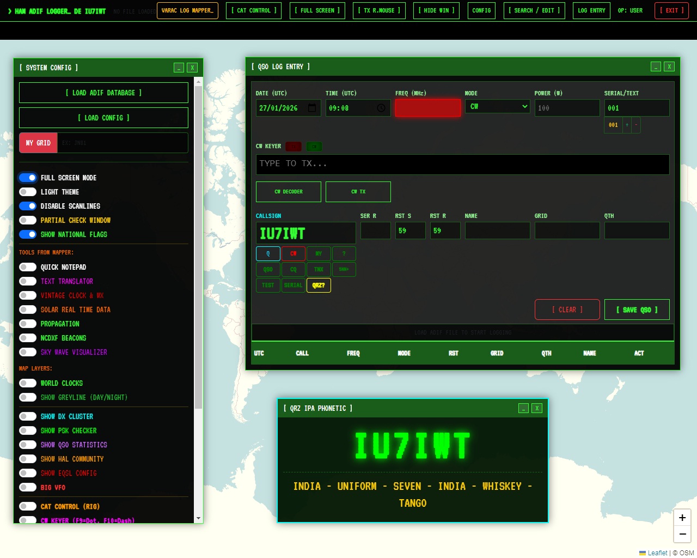Open the date picker calendar icon

312,108
